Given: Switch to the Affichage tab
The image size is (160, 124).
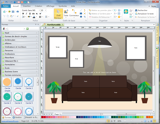Looking at the screenshot, I should [50, 6].
